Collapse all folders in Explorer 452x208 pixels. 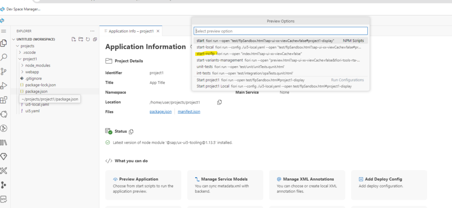(x=95, y=39)
